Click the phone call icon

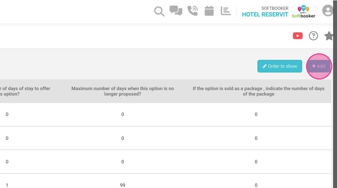[x=192, y=11]
